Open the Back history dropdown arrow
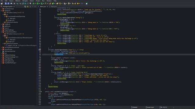The height and width of the screenshot is (109, 195). pos(80,4)
